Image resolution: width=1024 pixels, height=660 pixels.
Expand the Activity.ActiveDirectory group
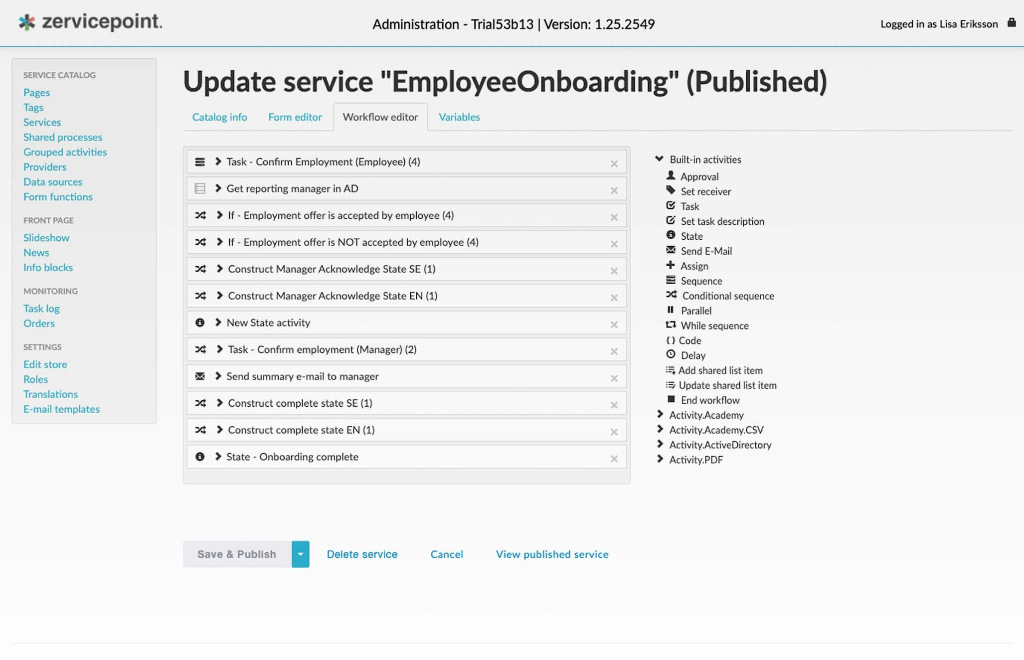pyautogui.click(x=660, y=444)
